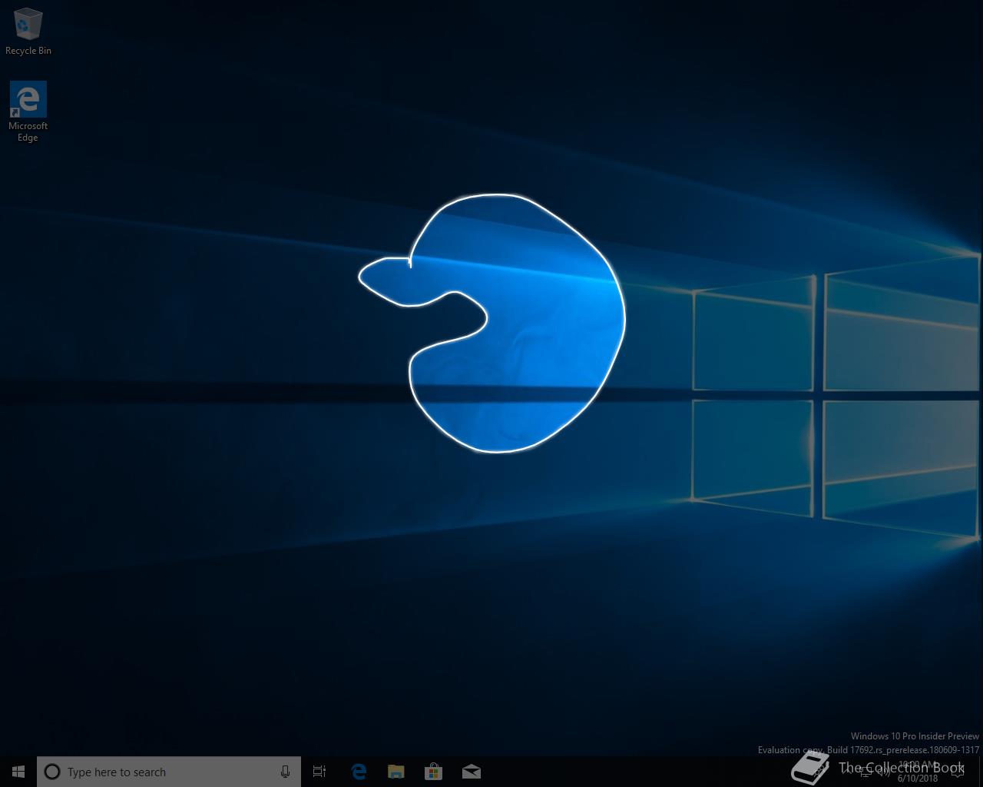Click the Cortana circle icon in search box
The width and height of the screenshot is (983, 787).
pyautogui.click(x=52, y=772)
